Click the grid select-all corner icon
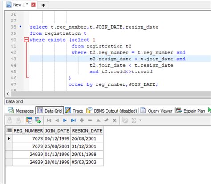This screenshot has height=184, width=211. click(9, 130)
